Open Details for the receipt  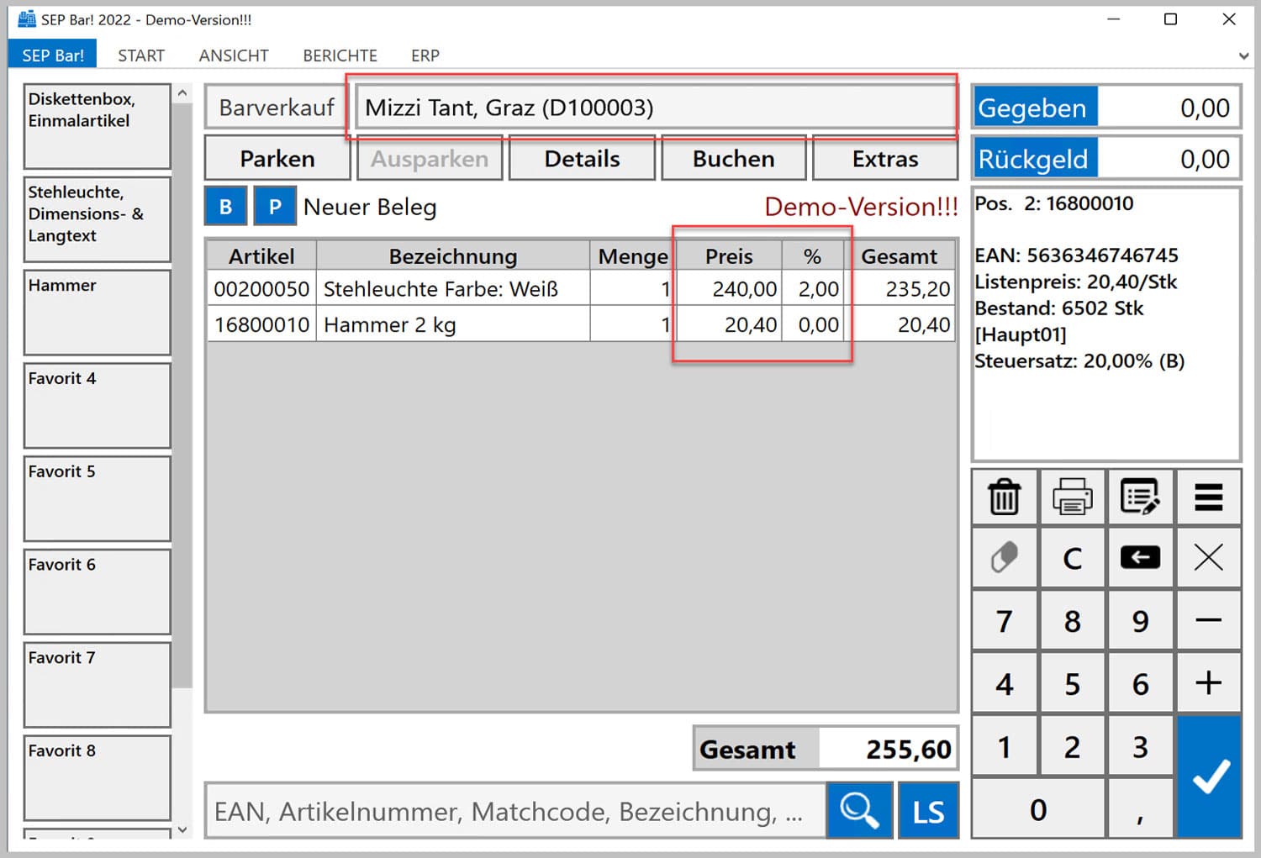pyautogui.click(x=582, y=158)
